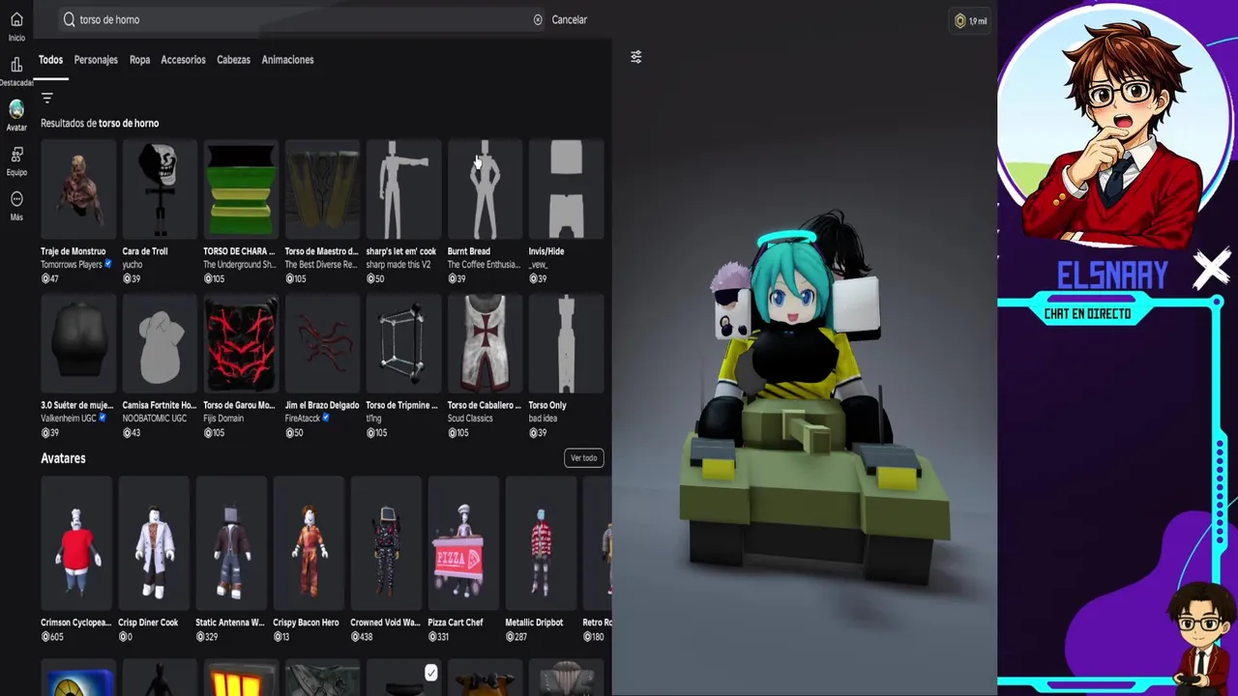
Task: Open the Robux balance 1,9 mil
Action: (x=970, y=20)
